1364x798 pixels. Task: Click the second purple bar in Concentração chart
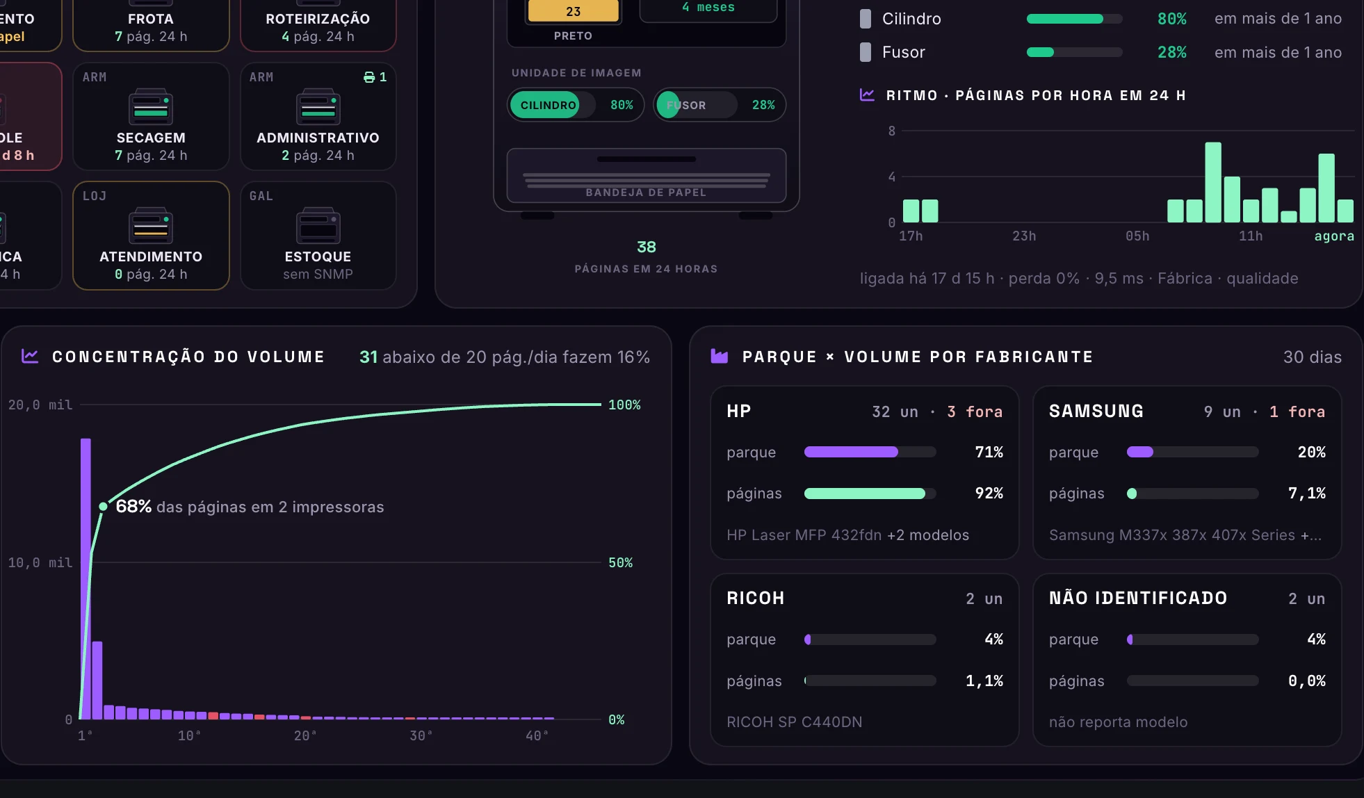click(97, 680)
